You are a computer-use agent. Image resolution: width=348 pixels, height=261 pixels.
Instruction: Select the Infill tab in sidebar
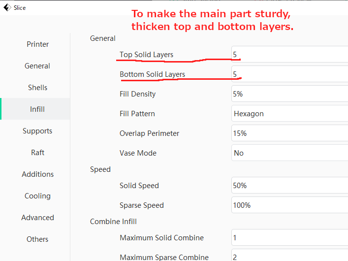point(37,109)
